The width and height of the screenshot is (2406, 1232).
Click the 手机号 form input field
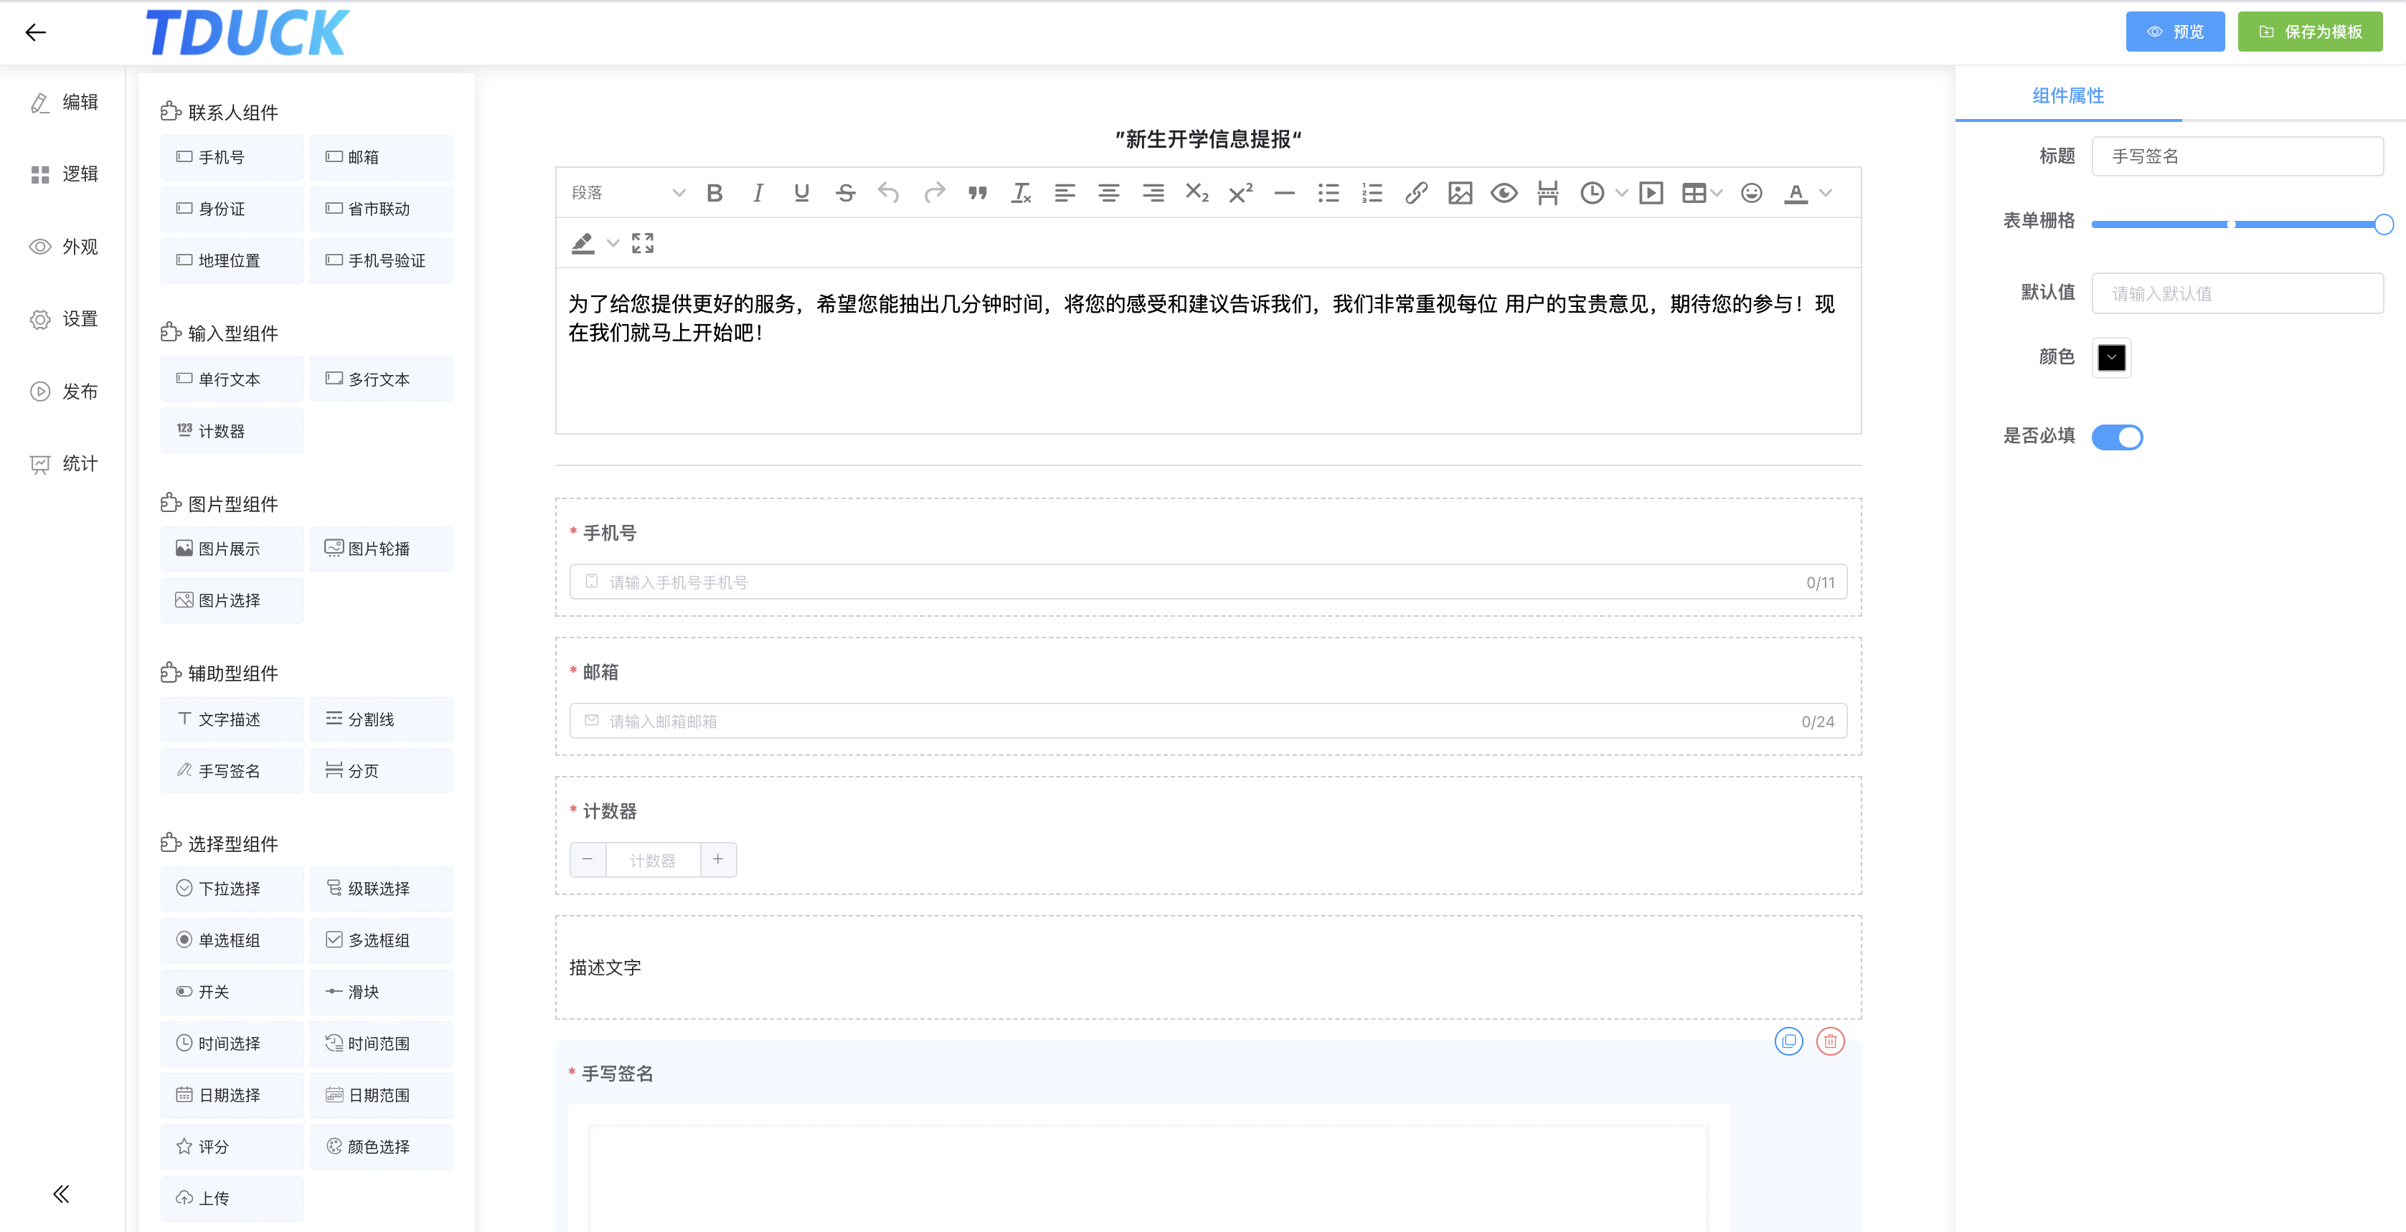point(1208,582)
